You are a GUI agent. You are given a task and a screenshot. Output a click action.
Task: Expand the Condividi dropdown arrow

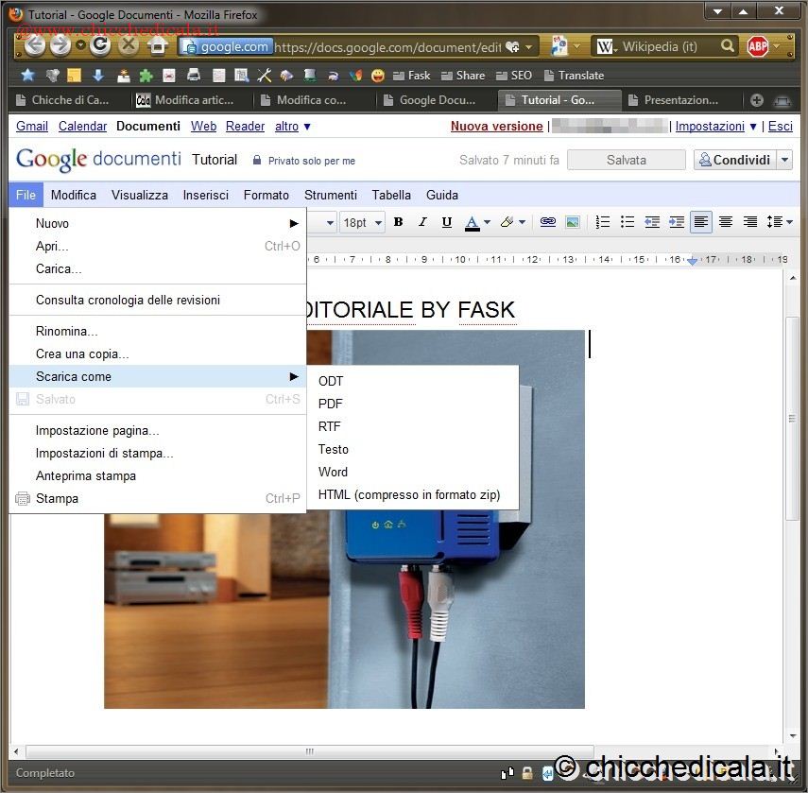(784, 161)
